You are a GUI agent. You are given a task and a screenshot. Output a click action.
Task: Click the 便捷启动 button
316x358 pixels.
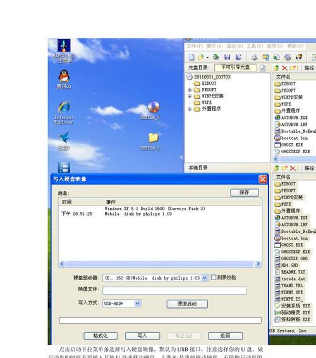pyautogui.click(x=187, y=304)
